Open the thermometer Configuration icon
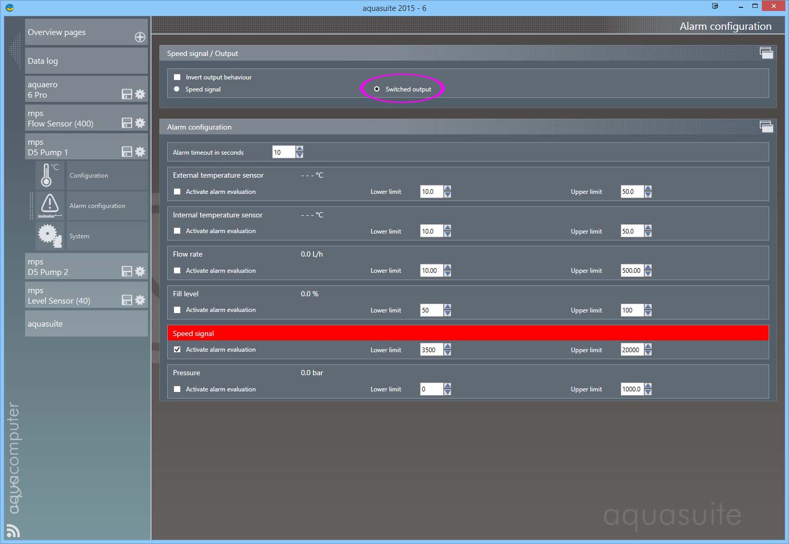The height and width of the screenshot is (544, 789). pyautogui.click(x=49, y=175)
